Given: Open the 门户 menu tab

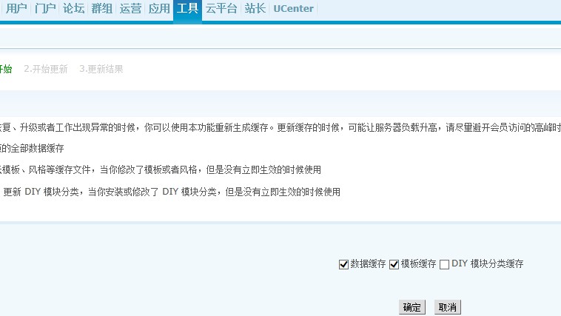Looking at the screenshot, I should [45, 8].
